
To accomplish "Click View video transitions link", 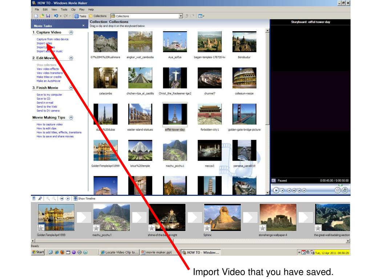I will click(49, 73).
